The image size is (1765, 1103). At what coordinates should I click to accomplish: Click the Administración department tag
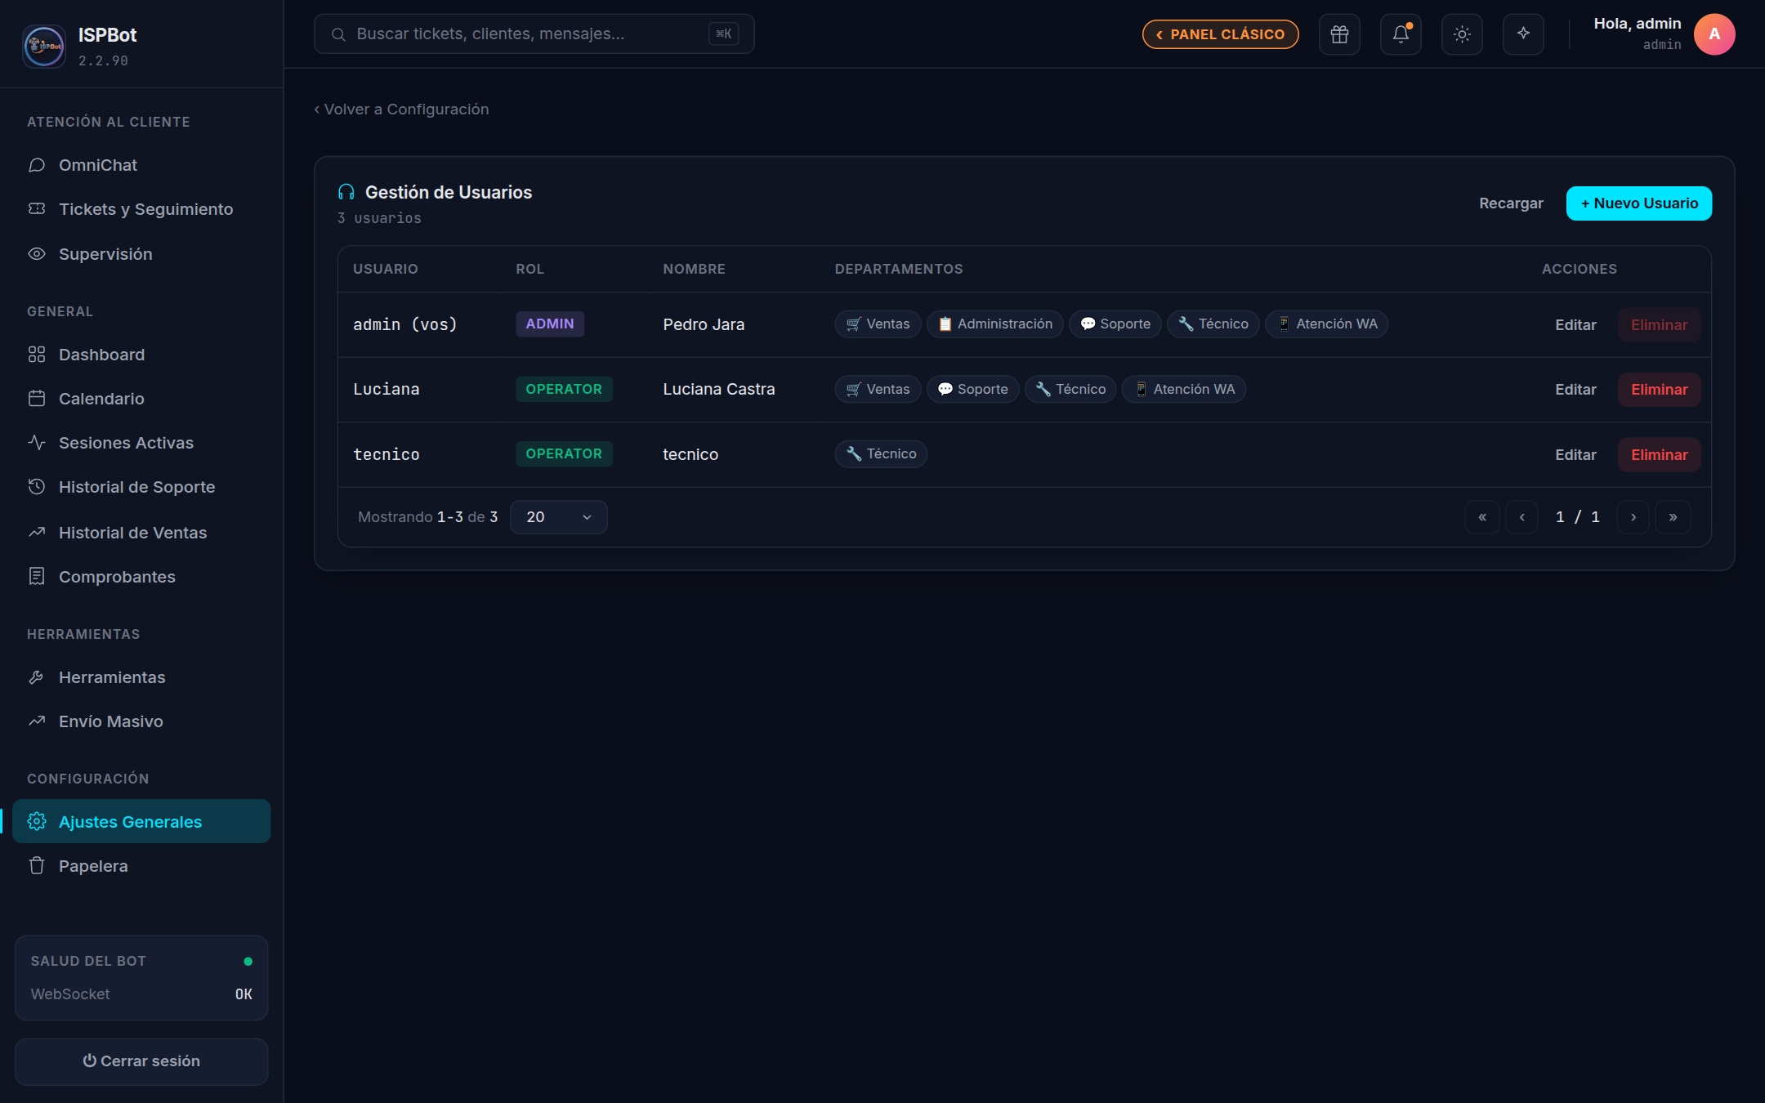click(x=994, y=324)
